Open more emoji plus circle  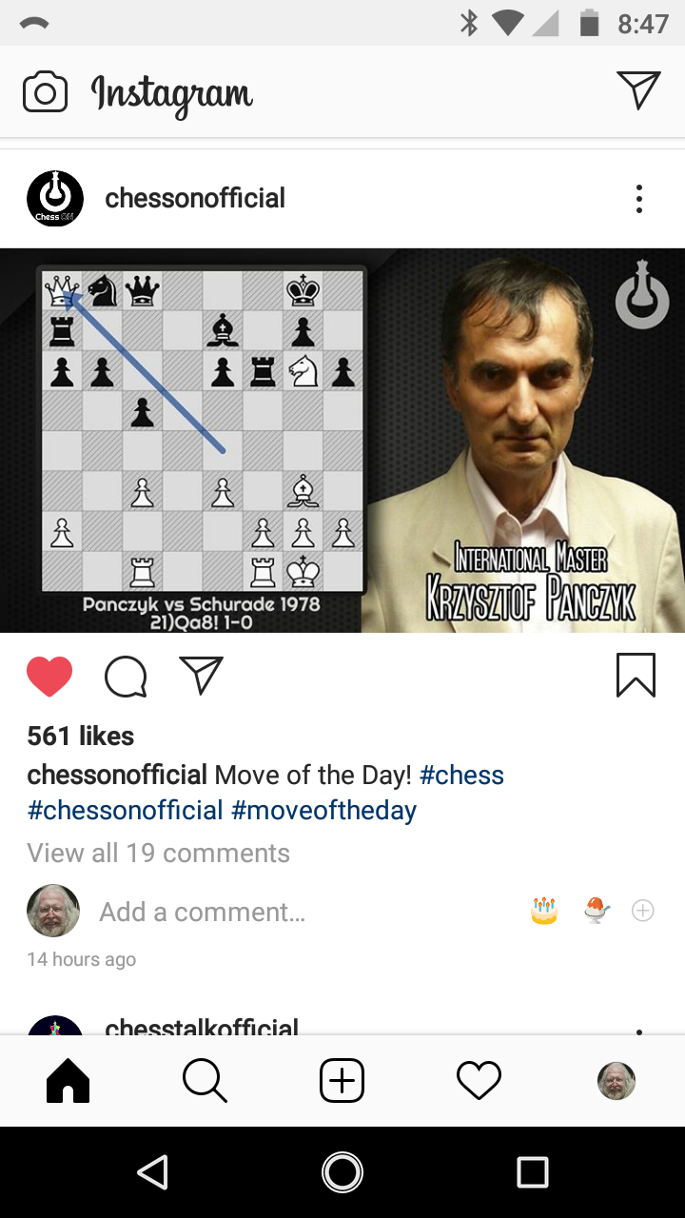[643, 911]
